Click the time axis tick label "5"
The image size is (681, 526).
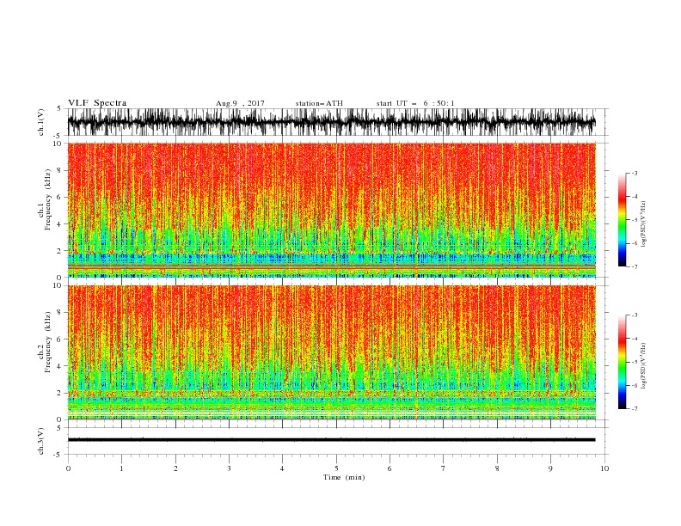tap(336, 468)
